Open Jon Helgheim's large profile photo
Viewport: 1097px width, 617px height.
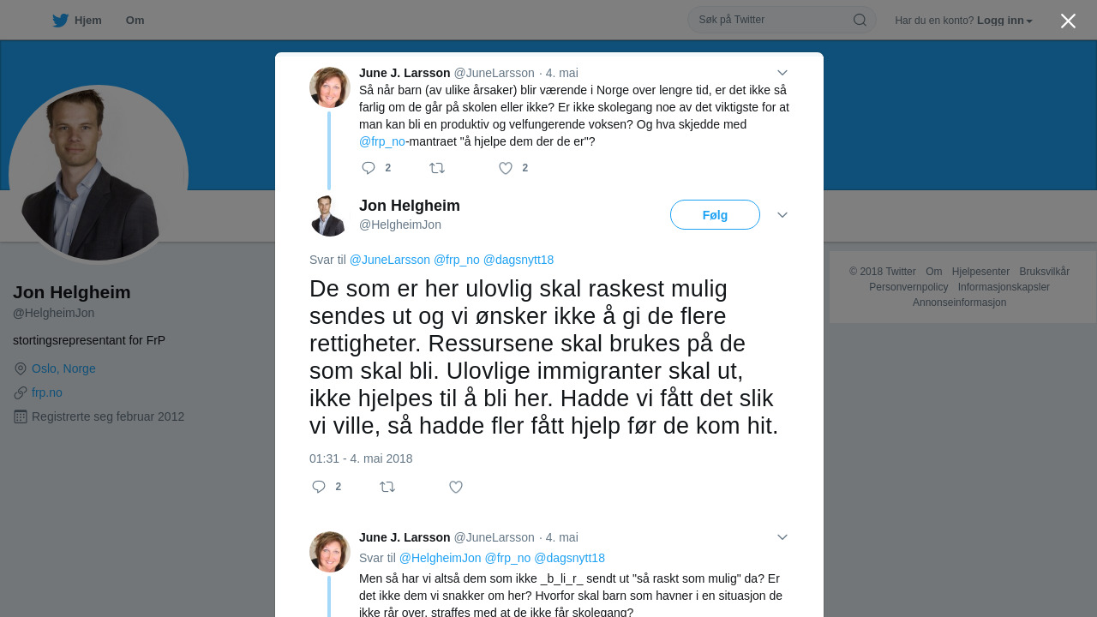99,175
